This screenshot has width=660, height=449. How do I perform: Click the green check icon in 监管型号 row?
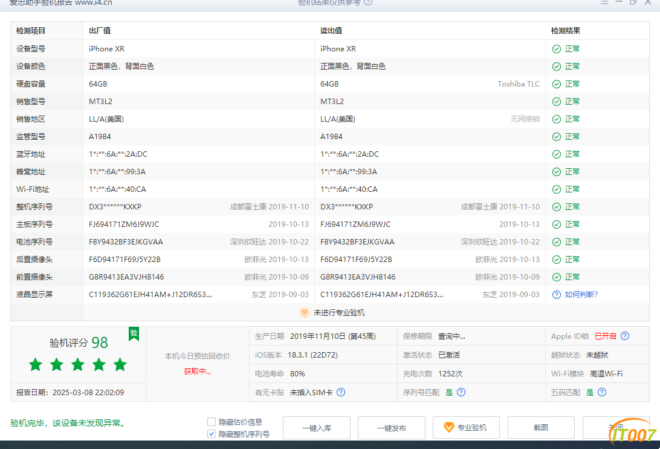(557, 137)
